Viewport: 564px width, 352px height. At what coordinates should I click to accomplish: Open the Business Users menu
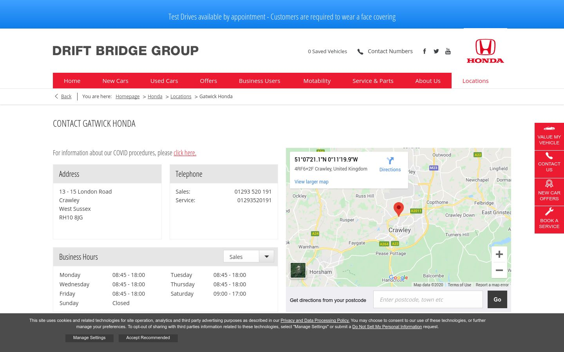click(260, 81)
